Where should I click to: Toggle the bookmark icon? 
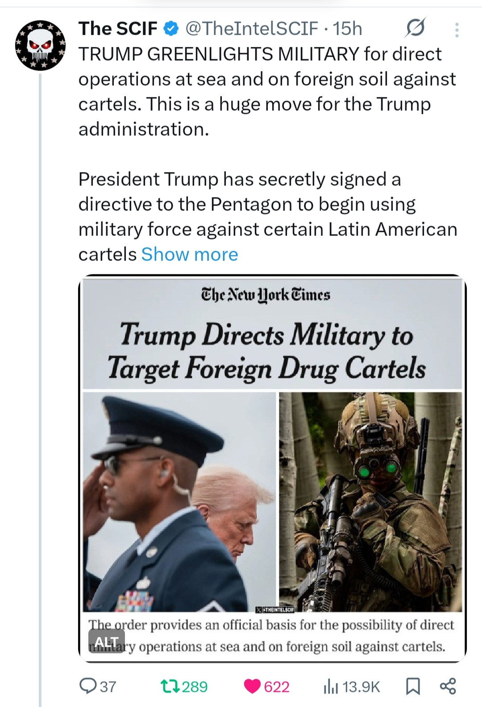click(413, 686)
